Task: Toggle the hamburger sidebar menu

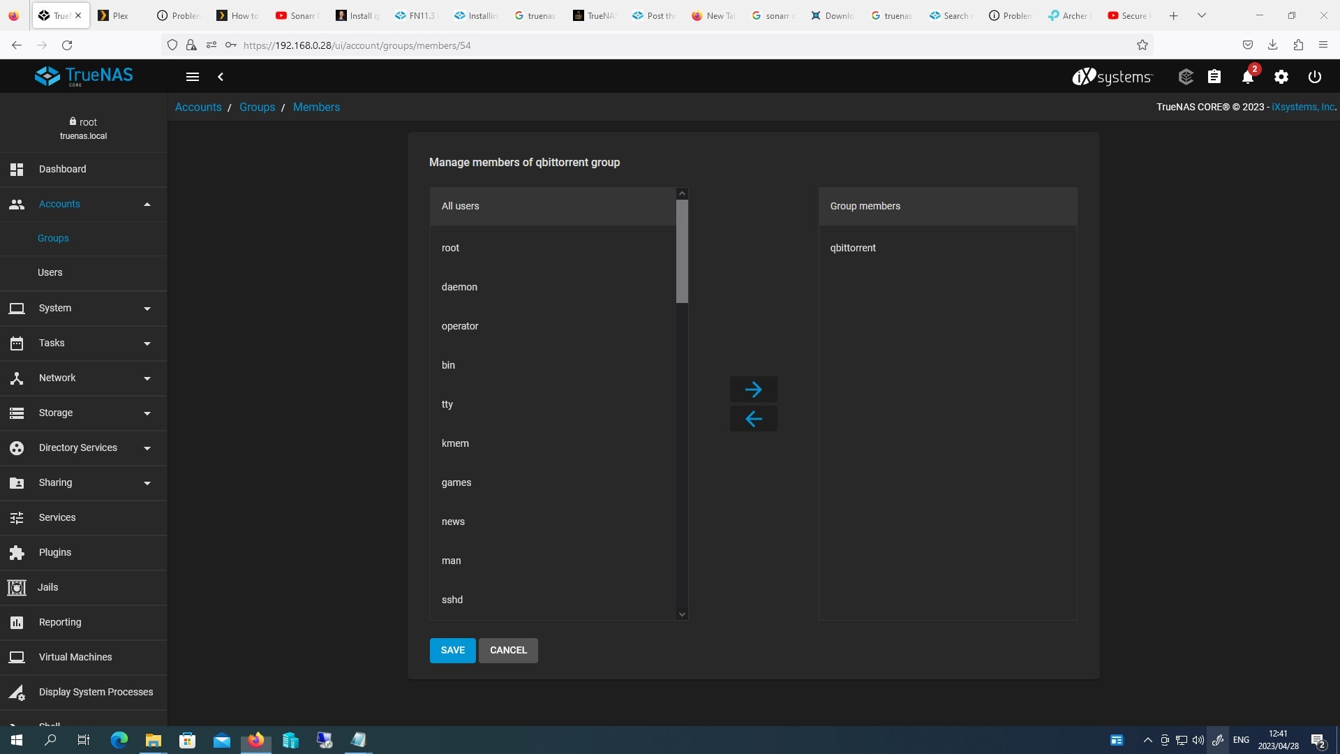Action: [193, 77]
